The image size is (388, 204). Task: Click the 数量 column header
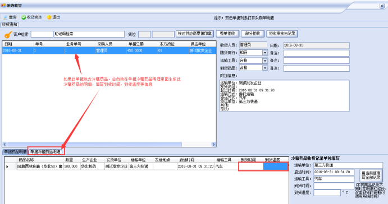[x=72, y=160]
